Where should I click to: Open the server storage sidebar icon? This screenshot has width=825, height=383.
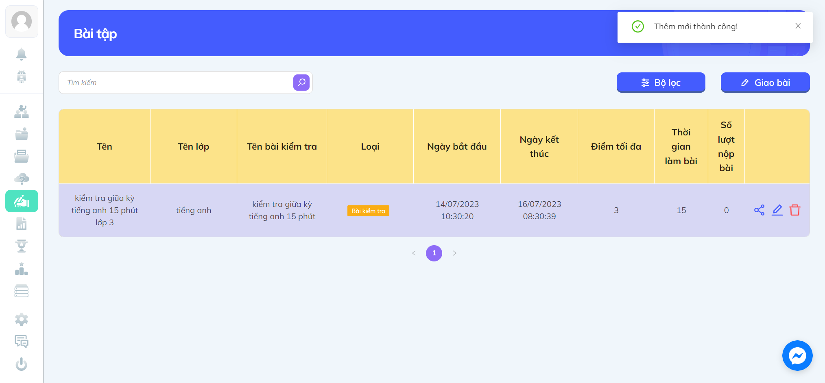pyautogui.click(x=22, y=291)
